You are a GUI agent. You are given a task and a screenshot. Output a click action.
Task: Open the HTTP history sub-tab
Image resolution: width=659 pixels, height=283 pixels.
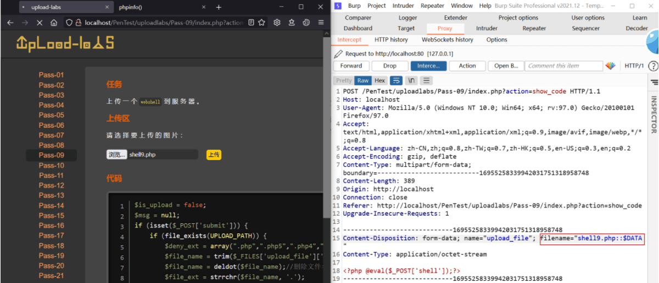click(391, 39)
